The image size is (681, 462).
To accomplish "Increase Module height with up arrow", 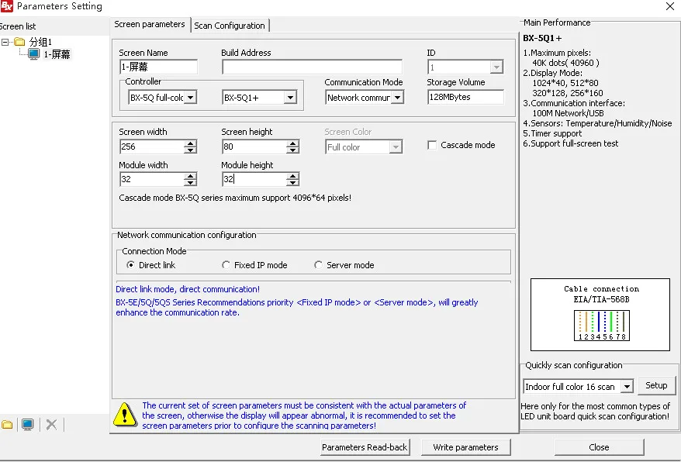I will point(292,176).
